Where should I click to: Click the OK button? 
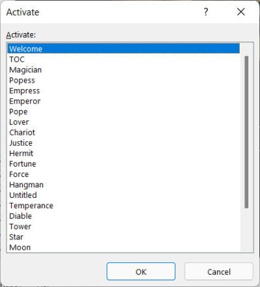pos(141,271)
